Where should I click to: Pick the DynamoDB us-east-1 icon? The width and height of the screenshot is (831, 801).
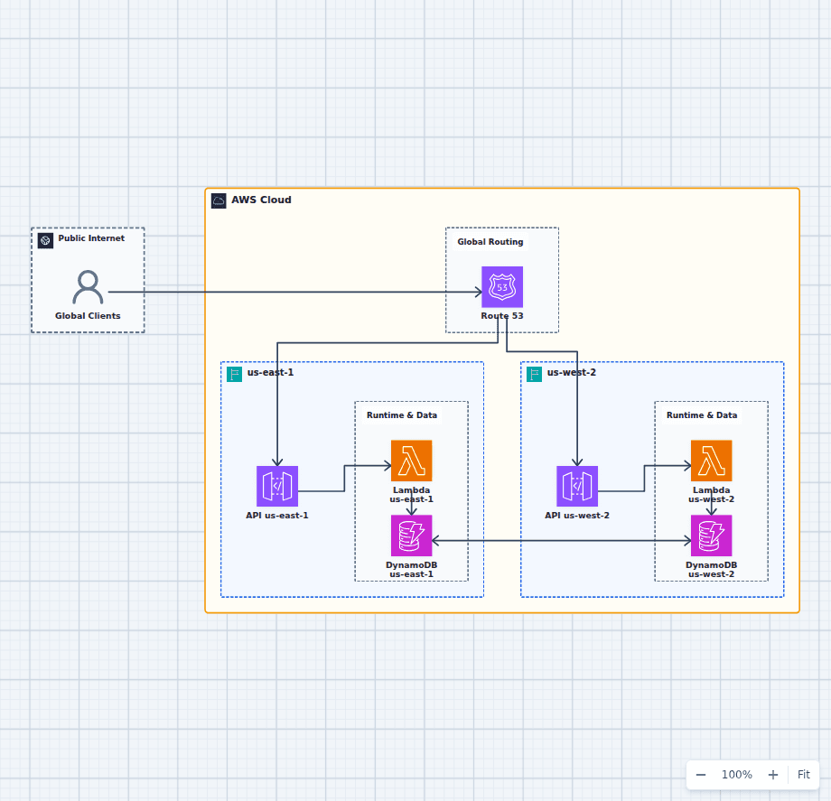coord(411,536)
